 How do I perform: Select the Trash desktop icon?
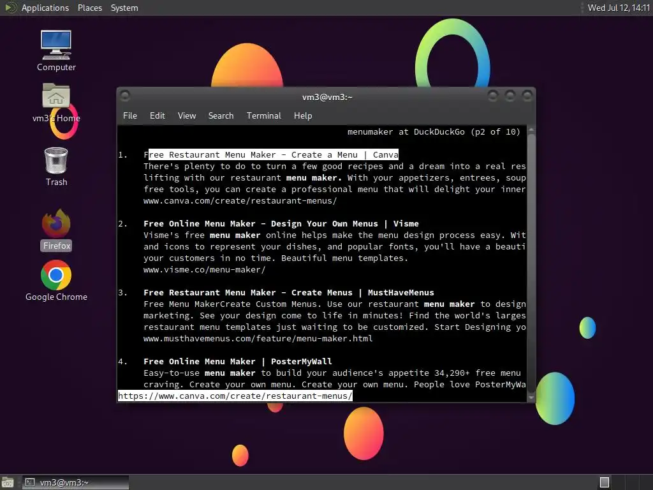point(56,167)
